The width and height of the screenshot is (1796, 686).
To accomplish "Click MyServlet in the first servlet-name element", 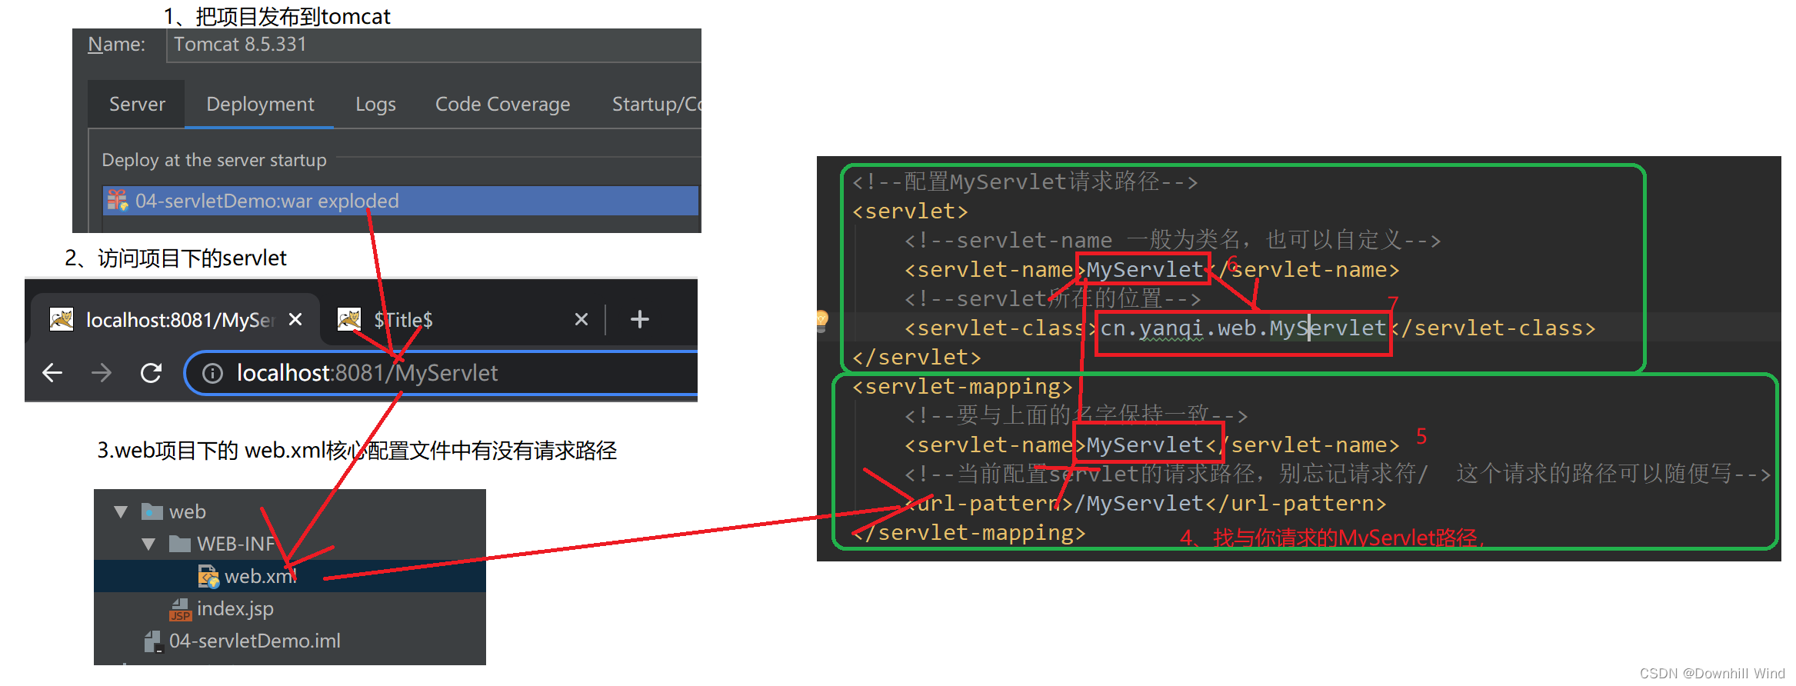I will [1145, 270].
